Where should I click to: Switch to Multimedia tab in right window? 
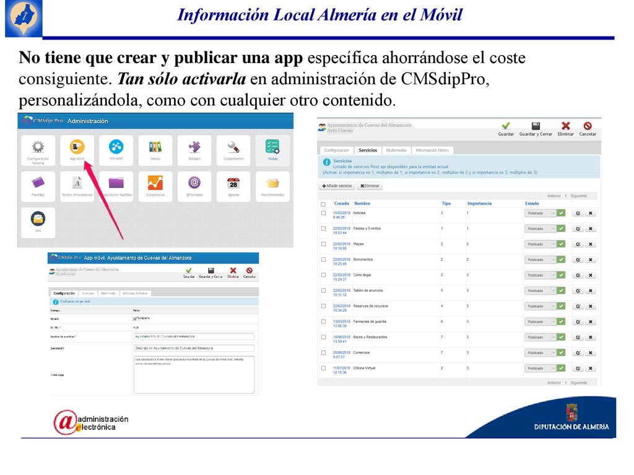[396, 150]
